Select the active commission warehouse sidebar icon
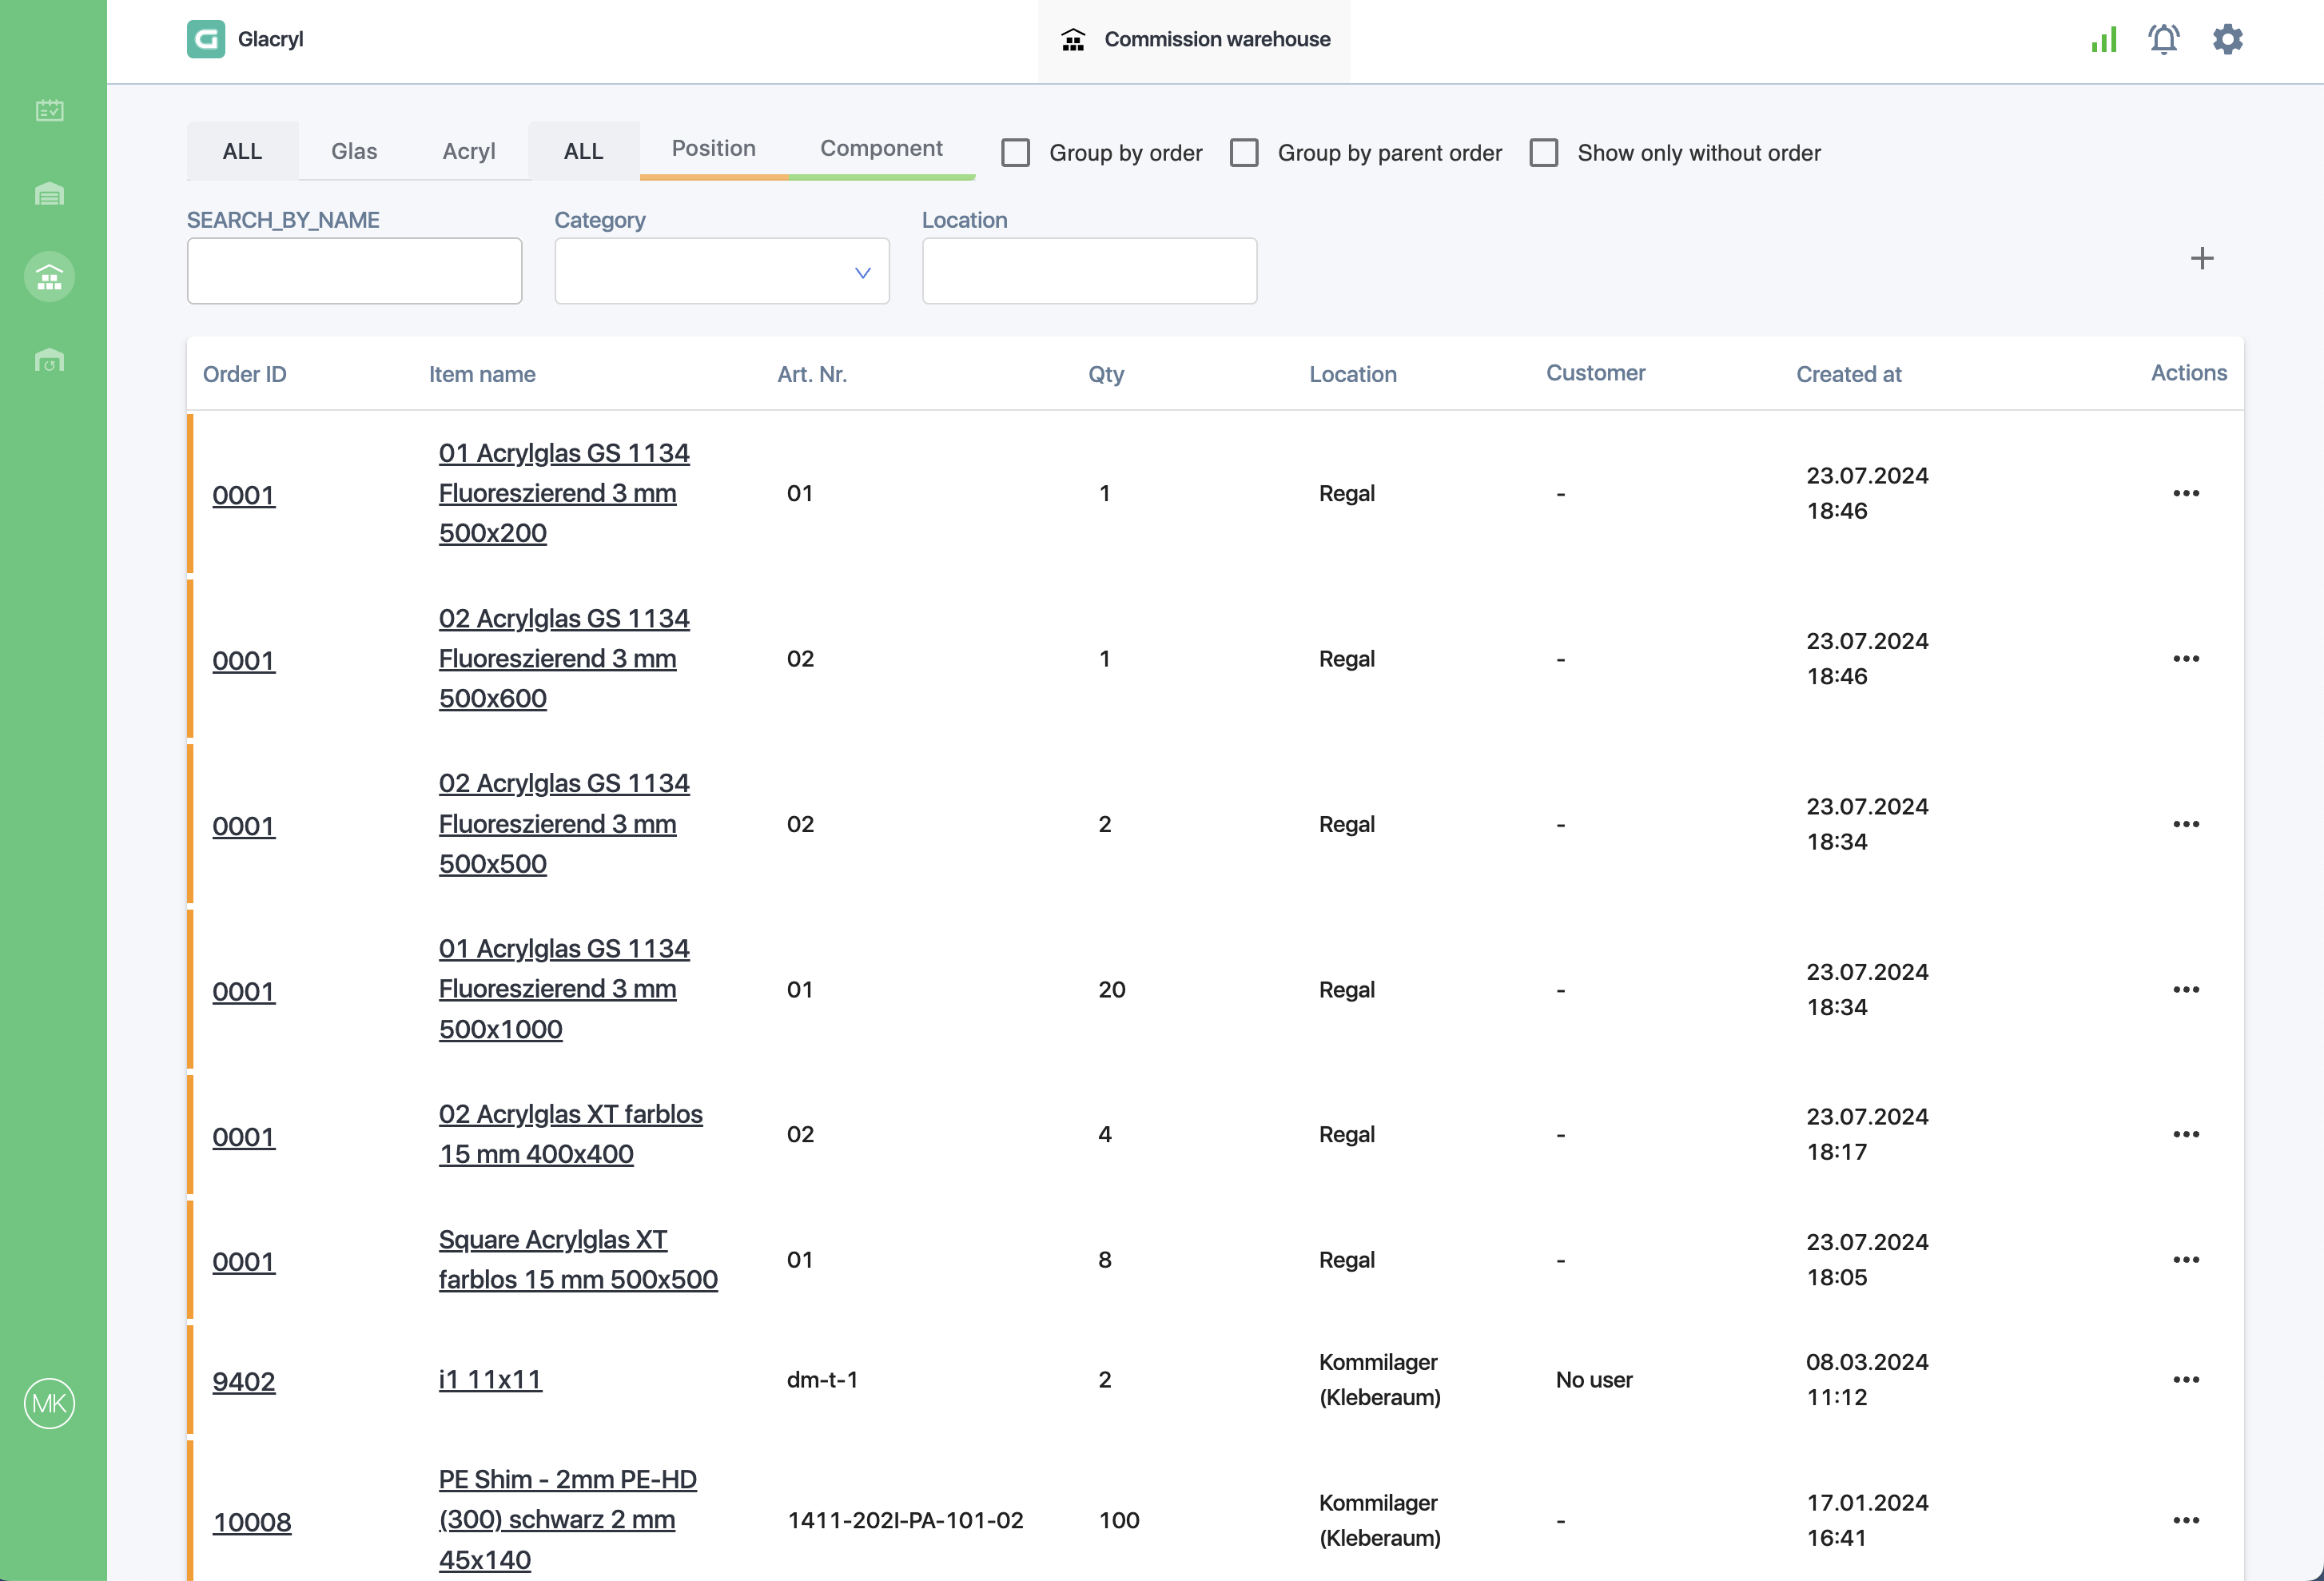 pyautogui.click(x=49, y=277)
